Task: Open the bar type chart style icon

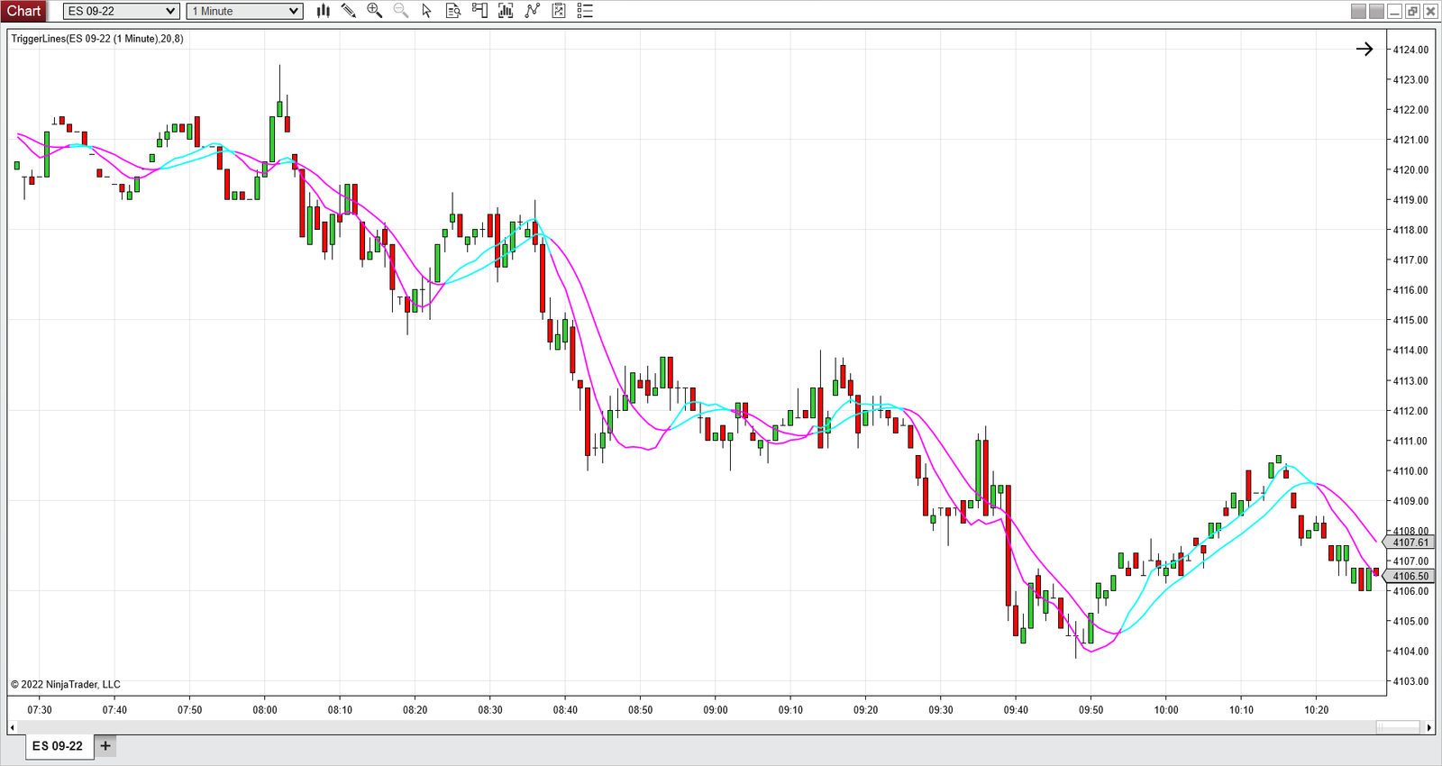Action: click(x=323, y=11)
